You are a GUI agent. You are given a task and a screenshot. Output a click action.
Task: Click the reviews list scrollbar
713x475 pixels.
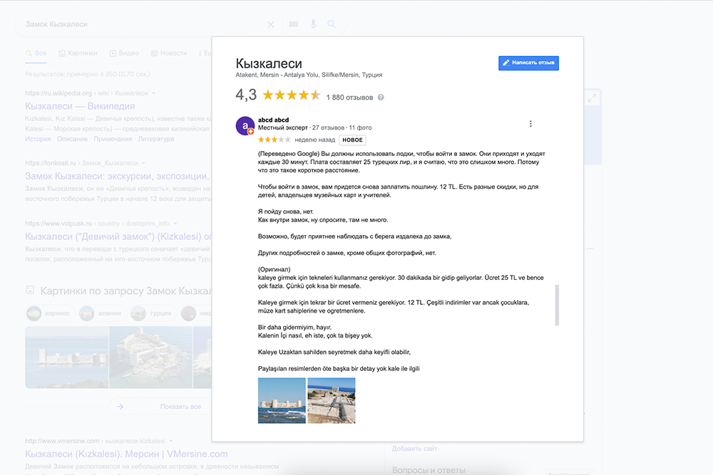(x=557, y=306)
